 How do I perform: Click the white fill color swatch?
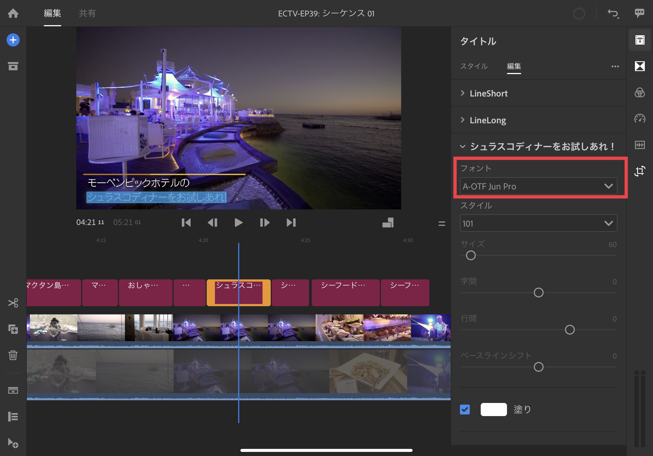pyautogui.click(x=494, y=409)
